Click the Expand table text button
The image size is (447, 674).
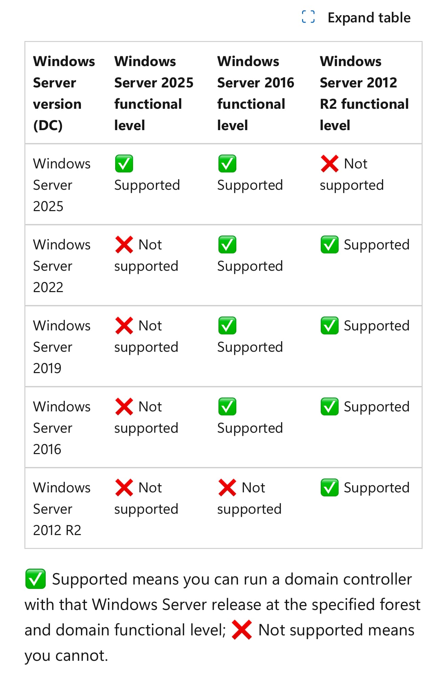(369, 18)
